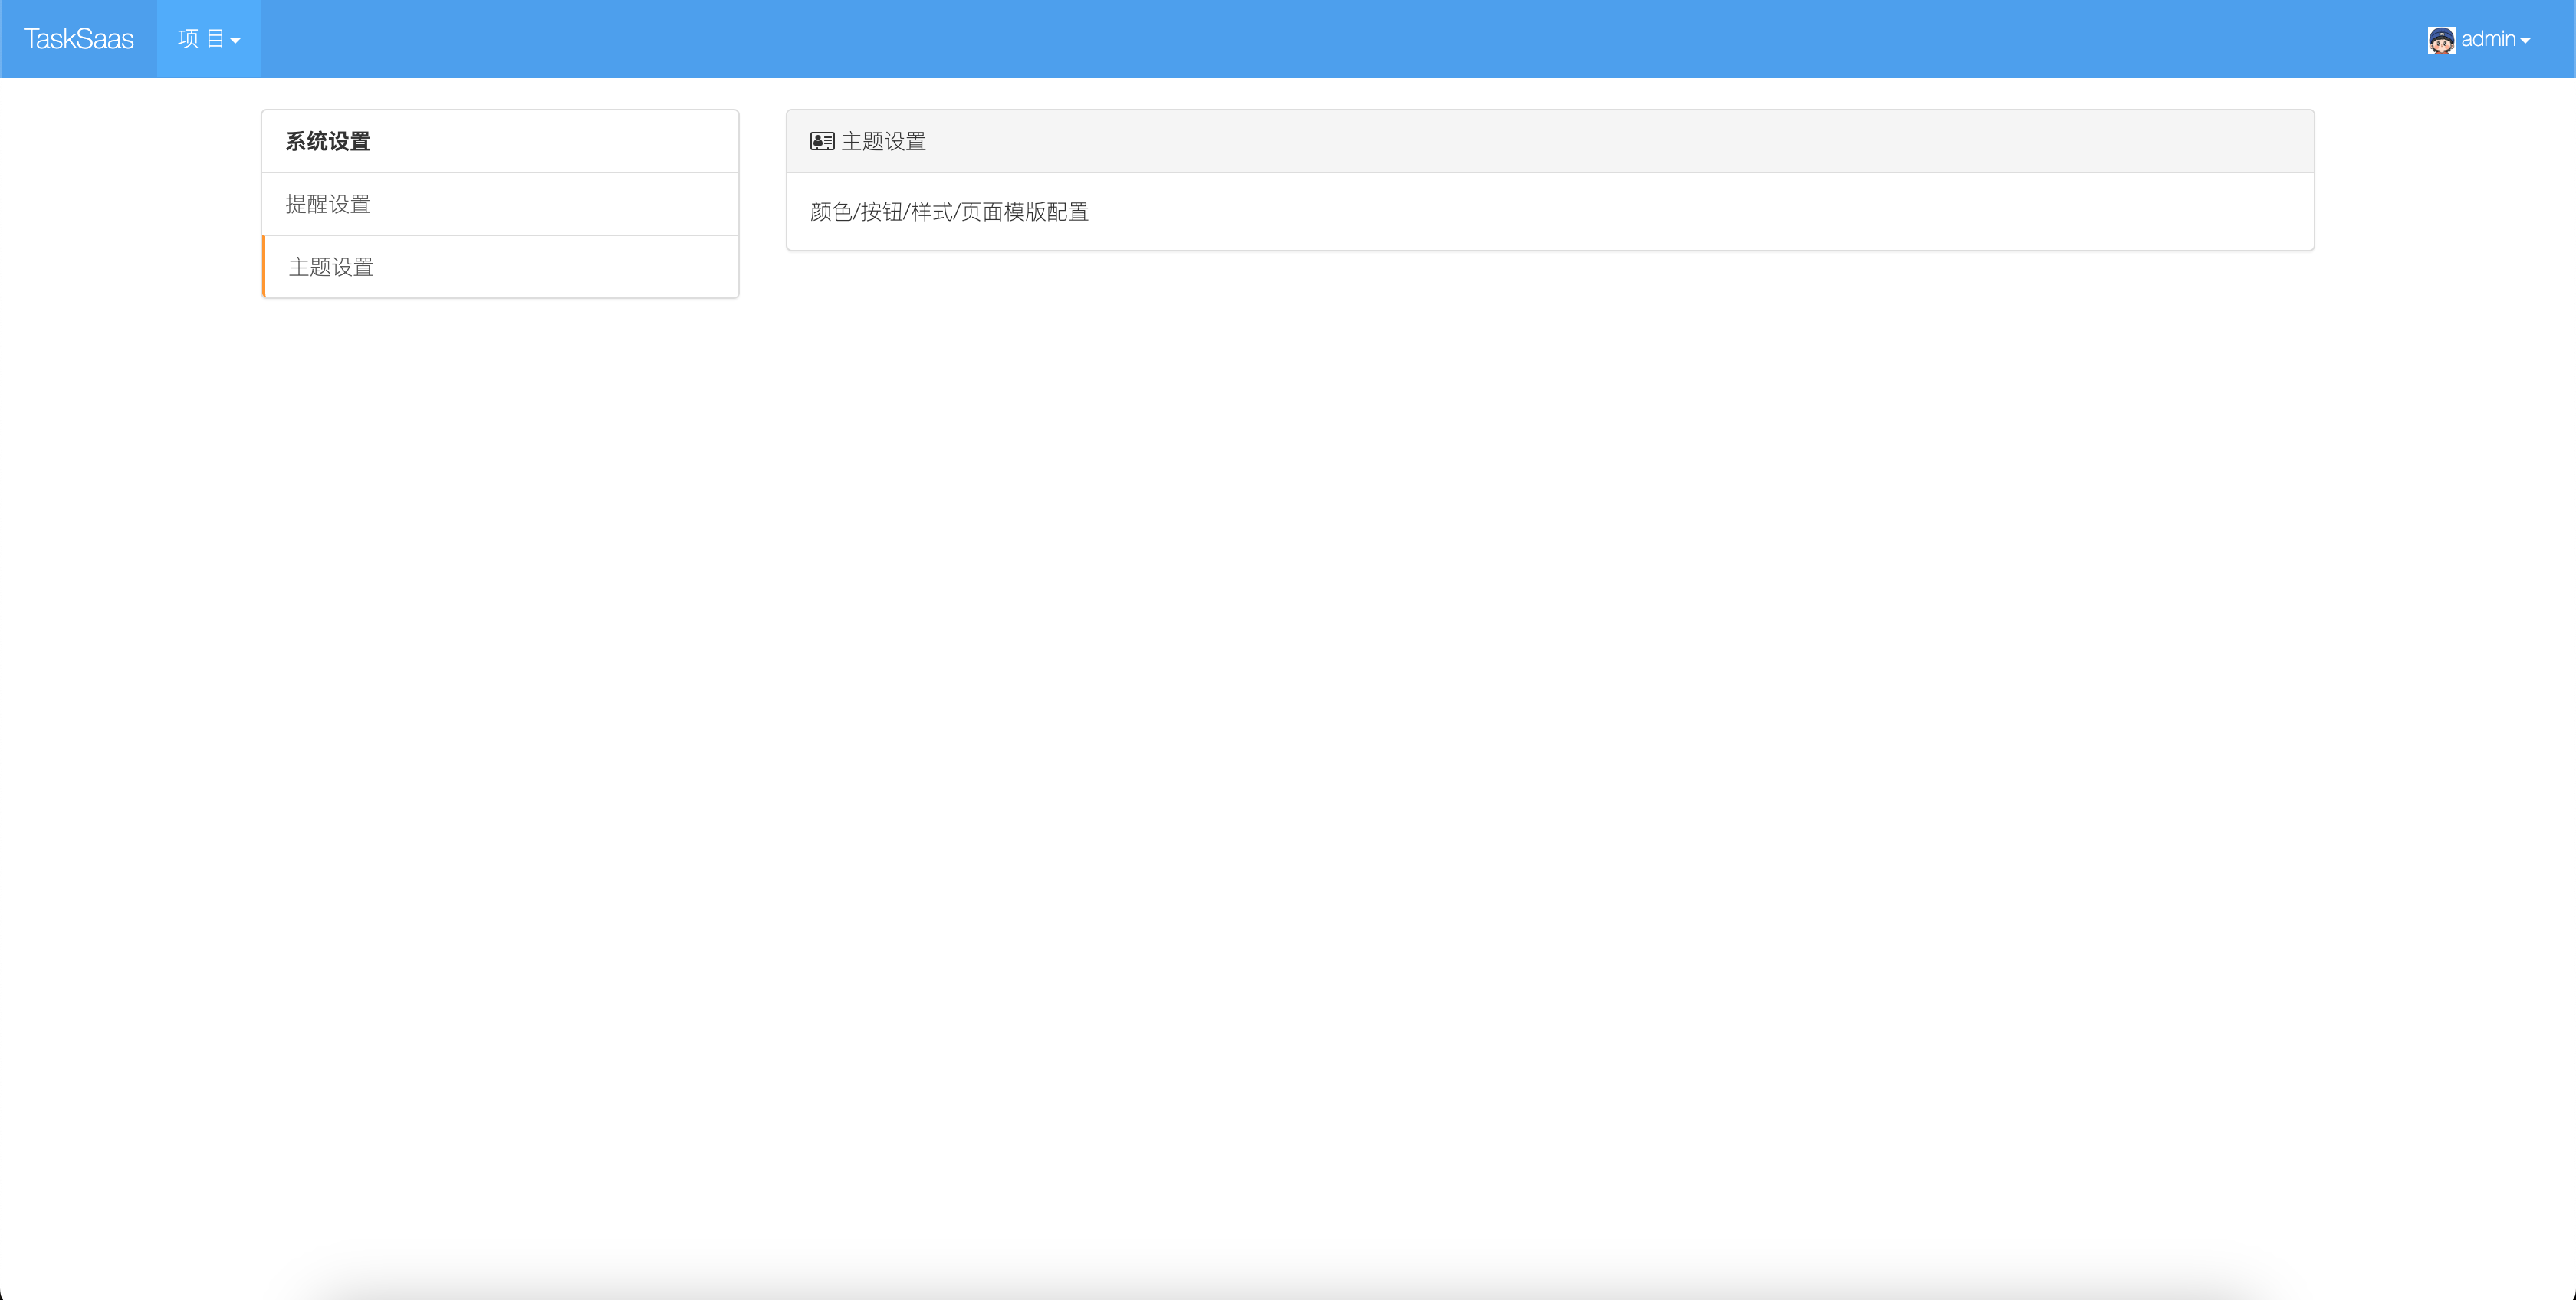
Task: Open 提醒设置 in the sidebar
Action: point(328,204)
